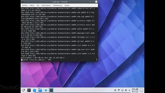The height and width of the screenshot is (93, 165).
Task: Open the audio volume tray icon
Action: 126,90
